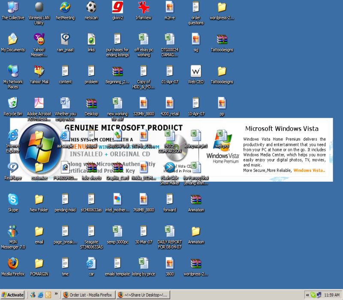
Task: Click the taskbar clock showing 11:59 AM
Action: [332, 295]
